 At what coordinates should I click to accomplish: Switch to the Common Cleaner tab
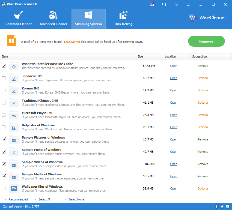pos(19,19)
